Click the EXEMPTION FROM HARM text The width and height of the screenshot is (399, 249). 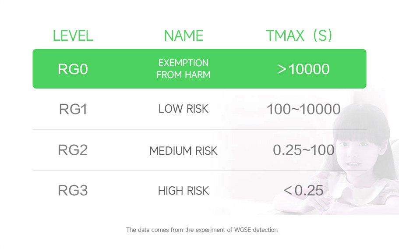(183, 69)
